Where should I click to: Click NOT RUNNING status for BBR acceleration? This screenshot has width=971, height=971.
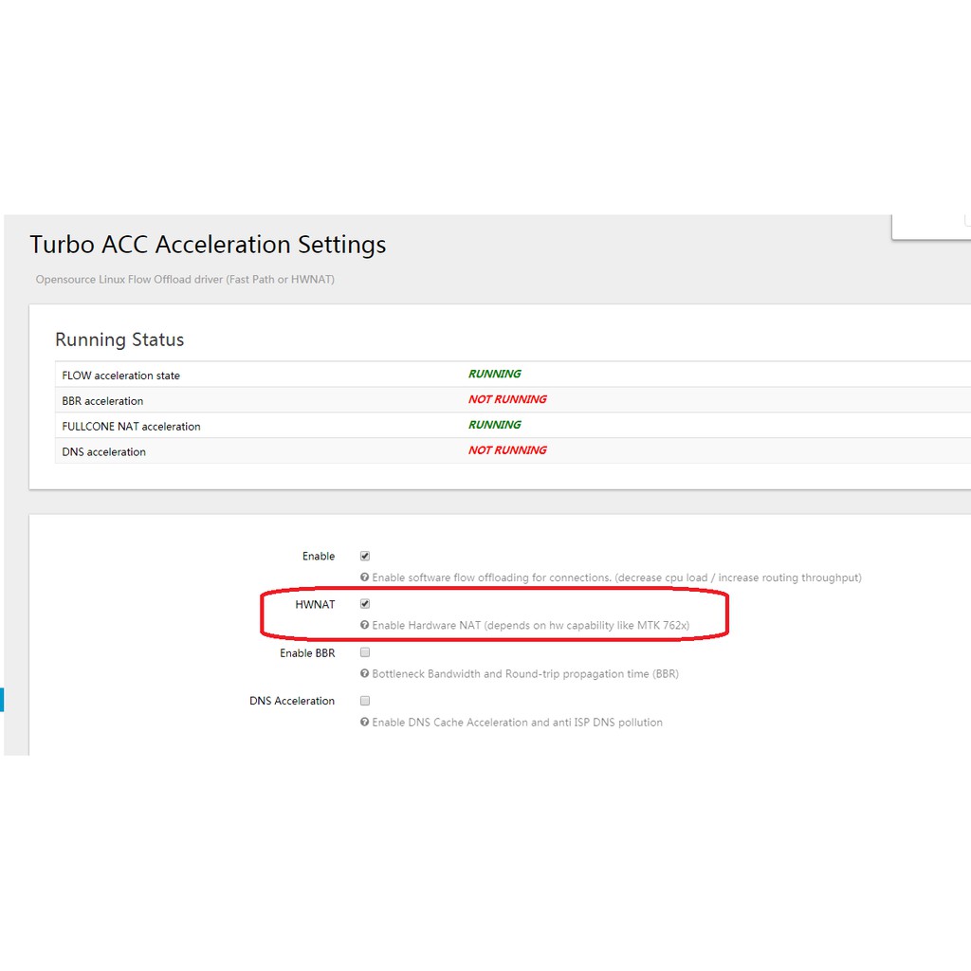point(507,399)
